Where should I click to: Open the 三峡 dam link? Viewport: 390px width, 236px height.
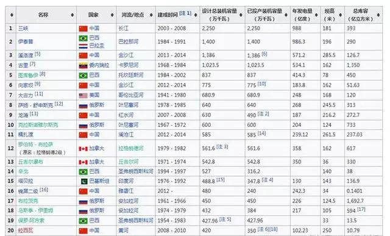click(x=23, y=29)
